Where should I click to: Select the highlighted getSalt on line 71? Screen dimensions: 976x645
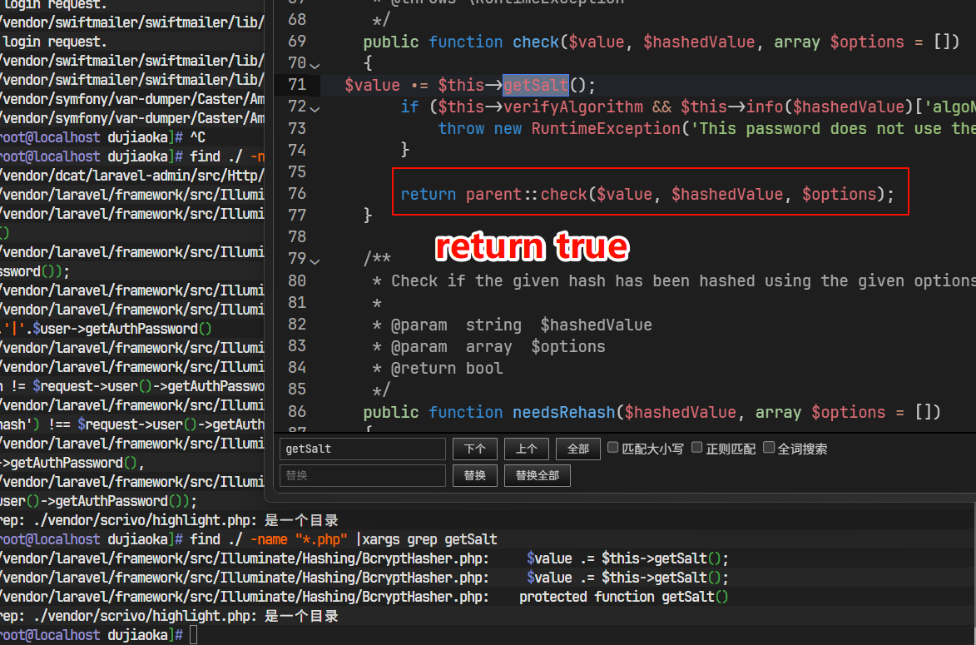[x=536, y=85]
